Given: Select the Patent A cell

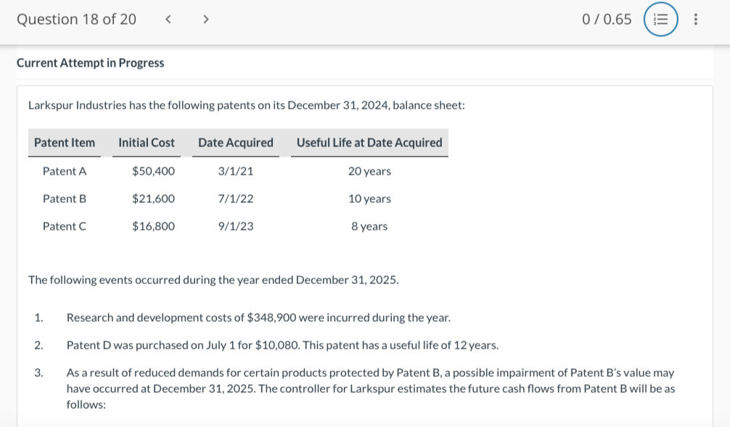Looking at the screenshot, I should click(x=65, y=171).
